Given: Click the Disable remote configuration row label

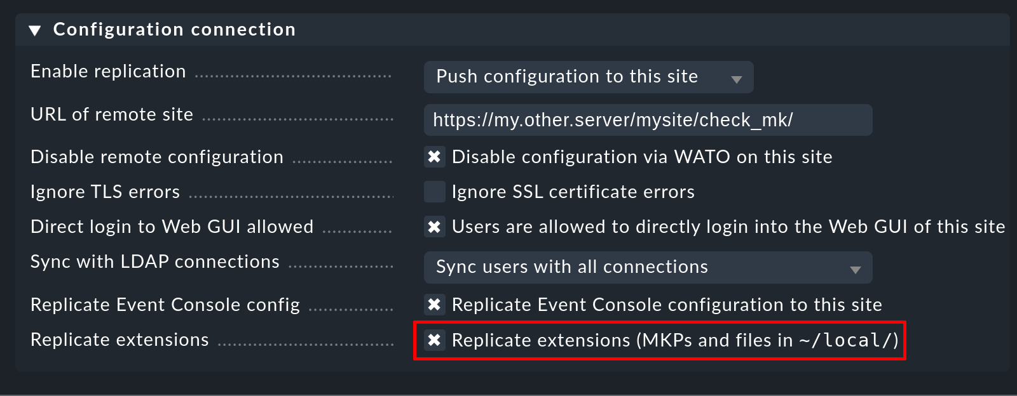Looking at the screenshot, I should coord(157,157).
